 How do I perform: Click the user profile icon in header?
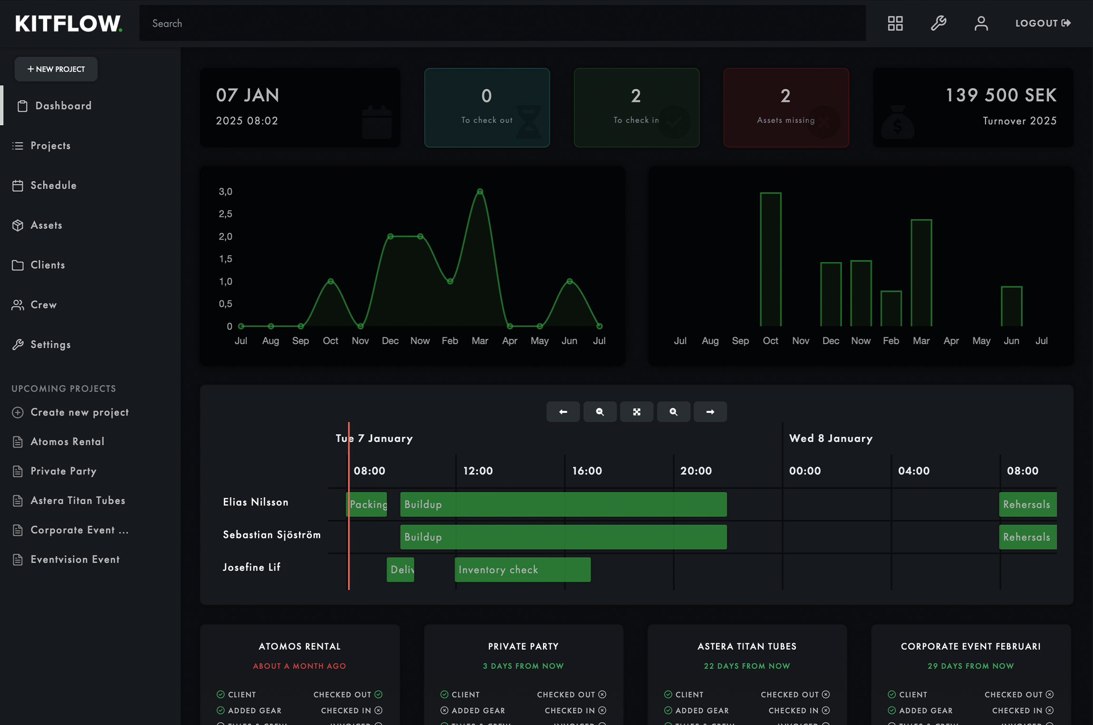click(x=982, y=23)
